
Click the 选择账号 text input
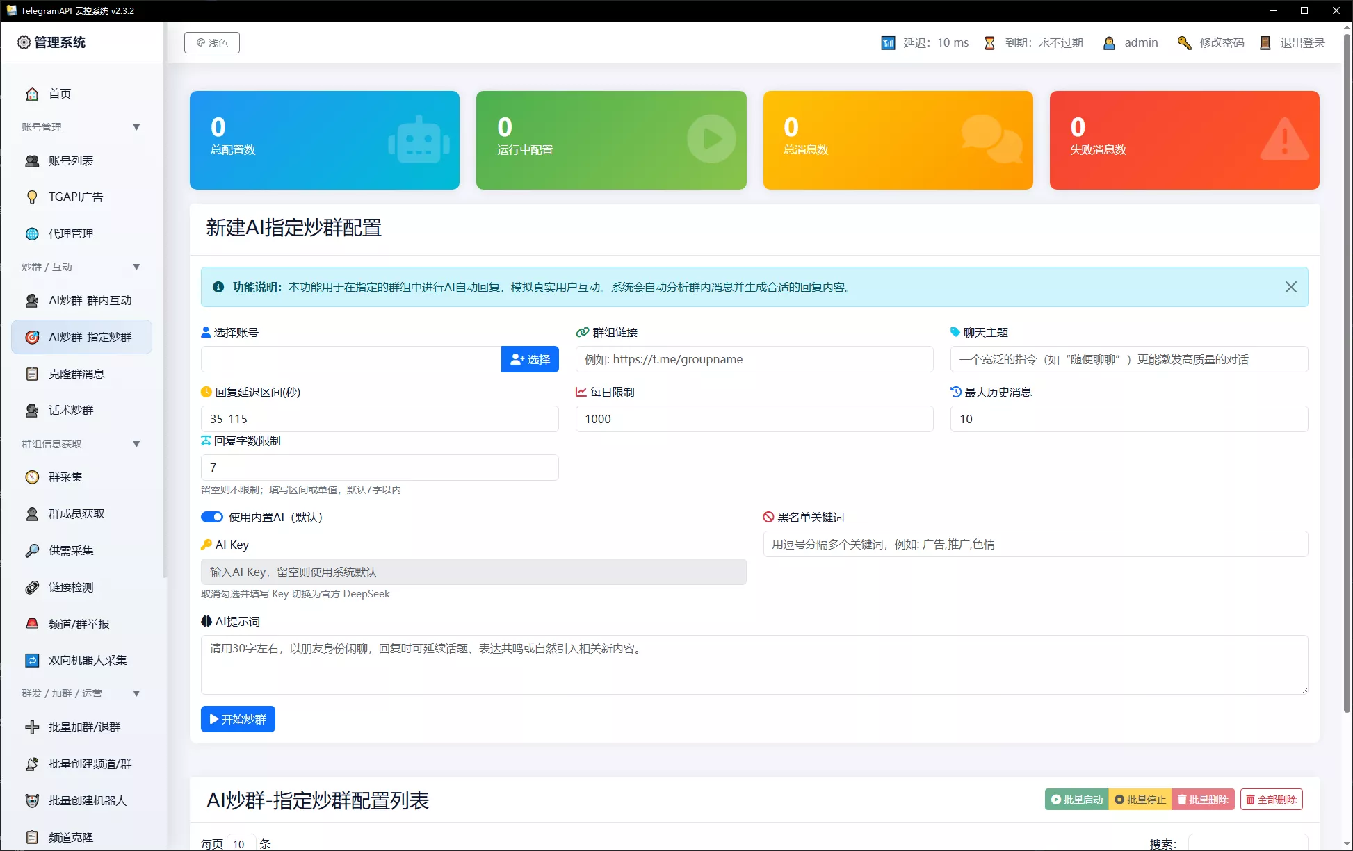pos(351,359)
